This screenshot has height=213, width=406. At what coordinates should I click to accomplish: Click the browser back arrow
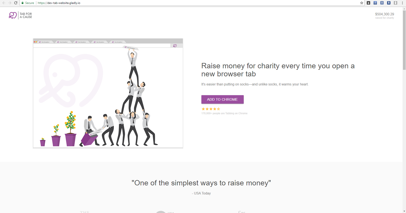[x=4, y=3]
